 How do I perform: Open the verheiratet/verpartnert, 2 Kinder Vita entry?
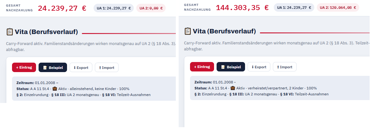point(280,88)
